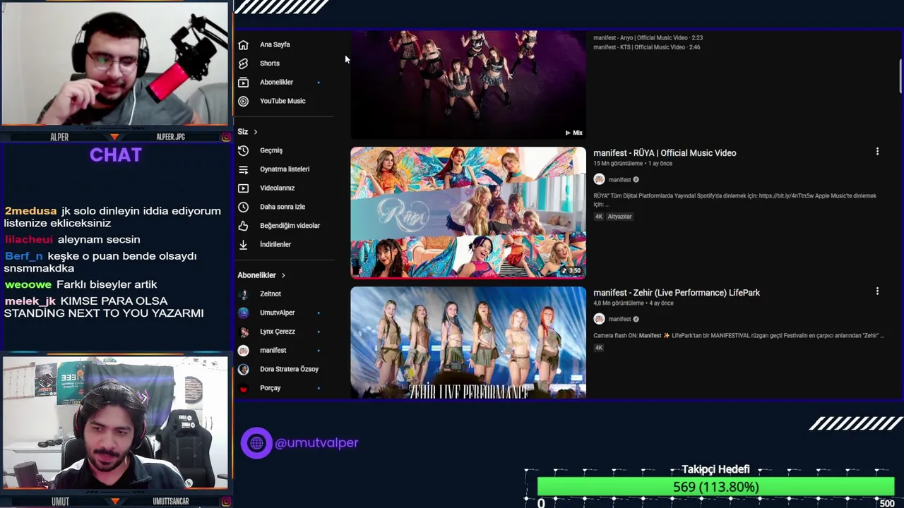Select Ana Sayfa menu label
This screenshot has height=508, width=904.
click(275, 44)
